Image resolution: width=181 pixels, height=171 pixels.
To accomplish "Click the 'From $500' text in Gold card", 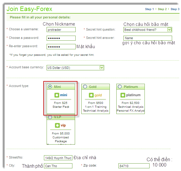I will pos(96,103).
